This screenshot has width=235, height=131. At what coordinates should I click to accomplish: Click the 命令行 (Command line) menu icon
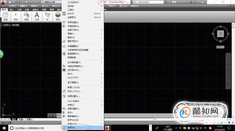coord(64,14)
